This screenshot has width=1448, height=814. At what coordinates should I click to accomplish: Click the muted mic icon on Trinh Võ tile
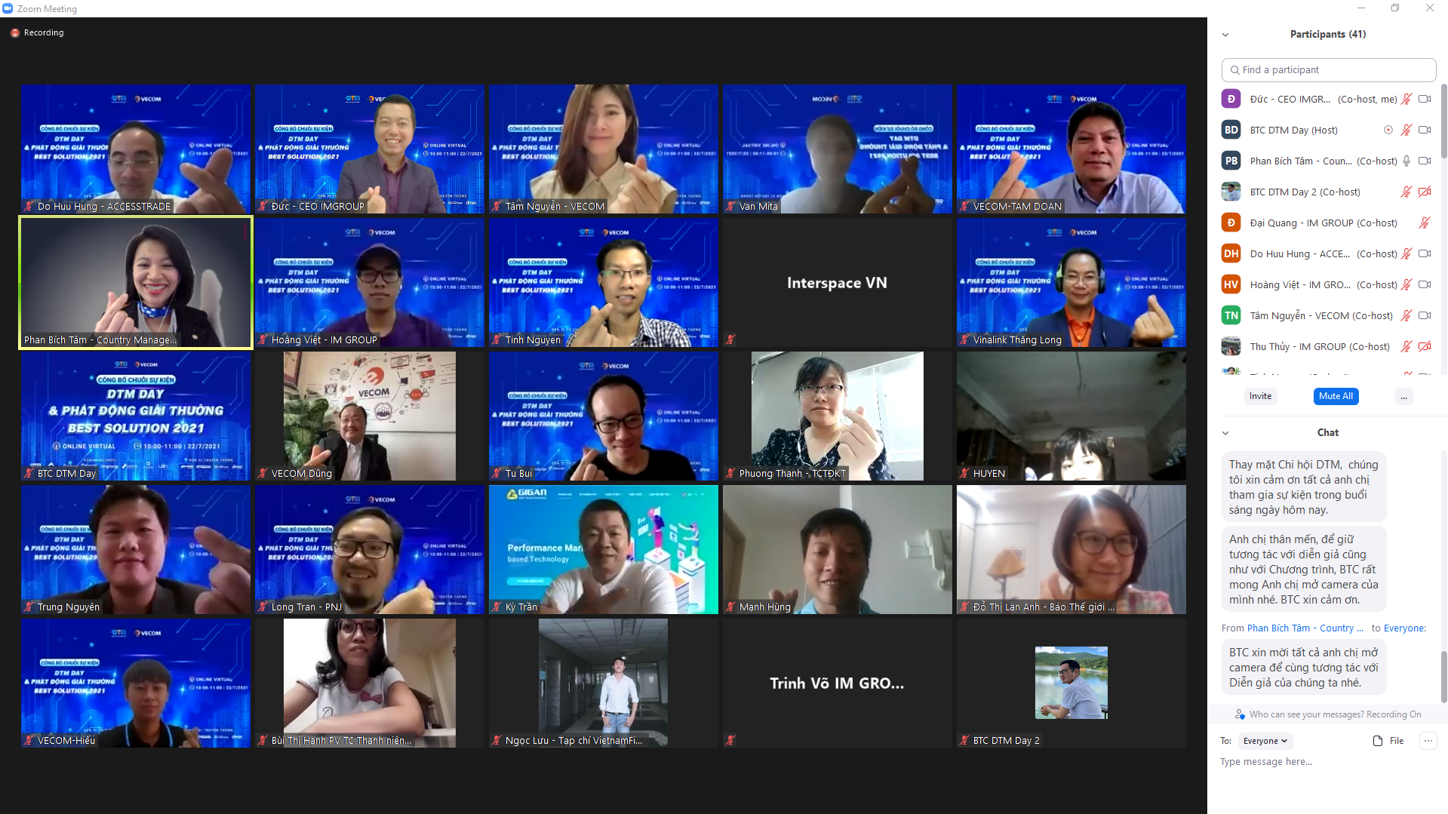click(730, 741)
